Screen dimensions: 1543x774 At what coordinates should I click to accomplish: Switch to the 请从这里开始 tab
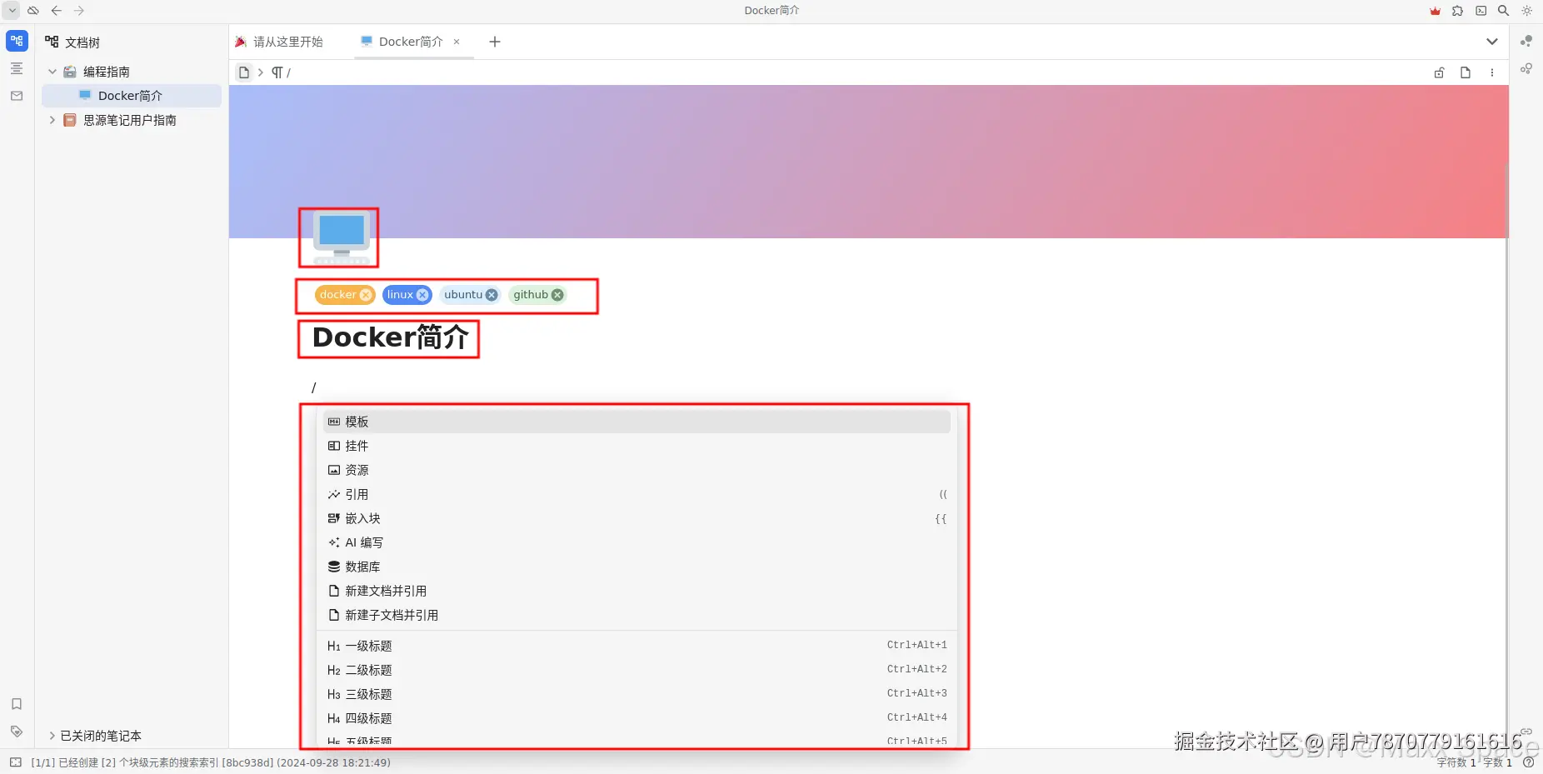coord(279,42)
